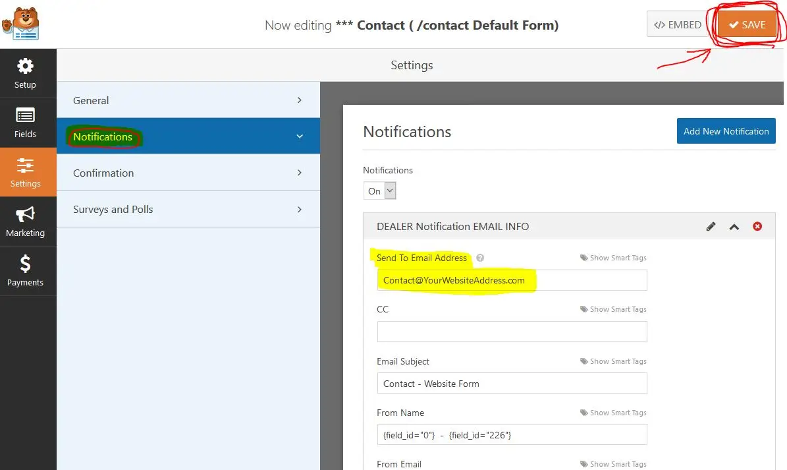Screen dimensions: 787x470
Task: Open the Setup panel in sidebar
Action: [x=25, y=73]
